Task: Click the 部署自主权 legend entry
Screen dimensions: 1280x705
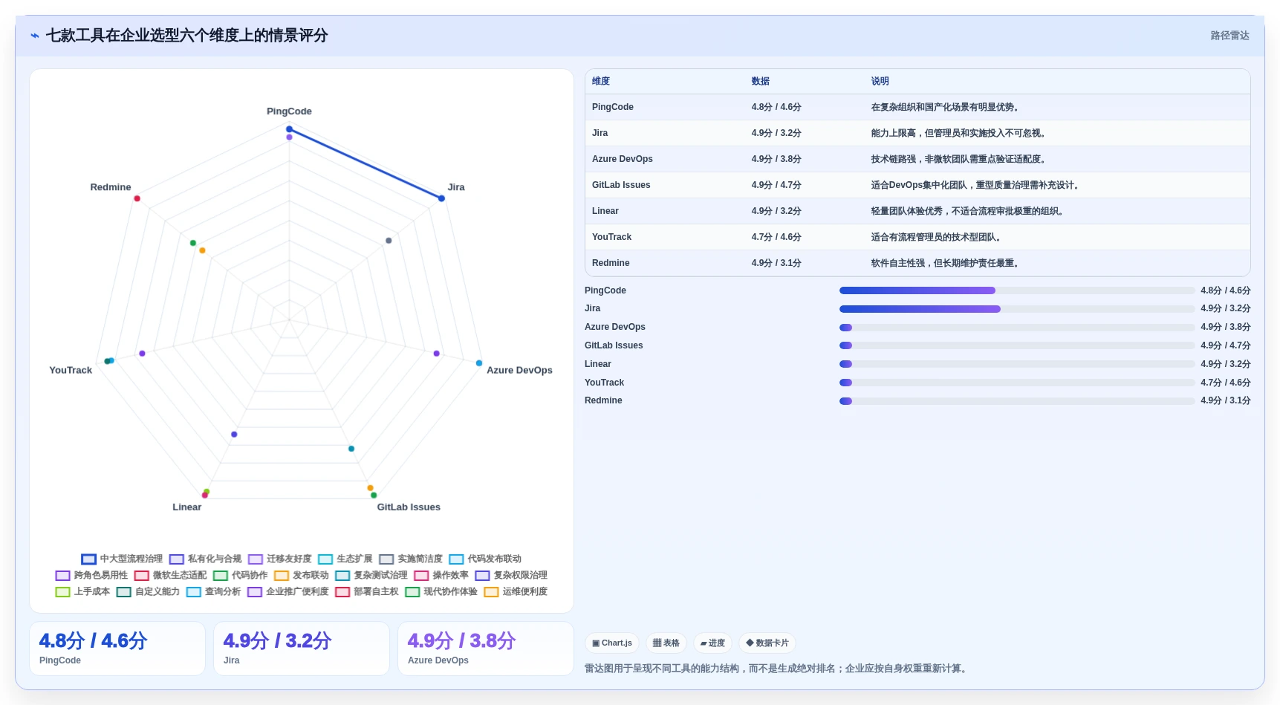Action: click(367, 591)
